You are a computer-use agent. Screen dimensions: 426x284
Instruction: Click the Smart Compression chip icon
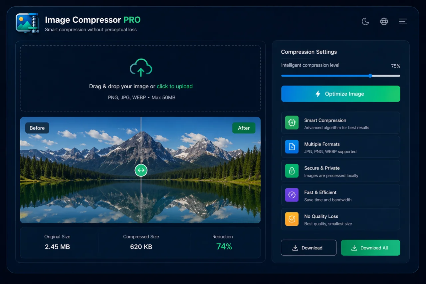tap(292, 123)
